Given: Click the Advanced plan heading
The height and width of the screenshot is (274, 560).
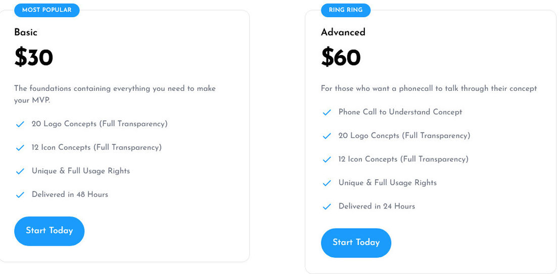Looking at the screenshot, I should pos(343,32).
